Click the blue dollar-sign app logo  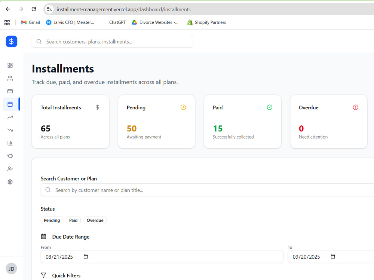pyautogui.click(x=12, y=41)
